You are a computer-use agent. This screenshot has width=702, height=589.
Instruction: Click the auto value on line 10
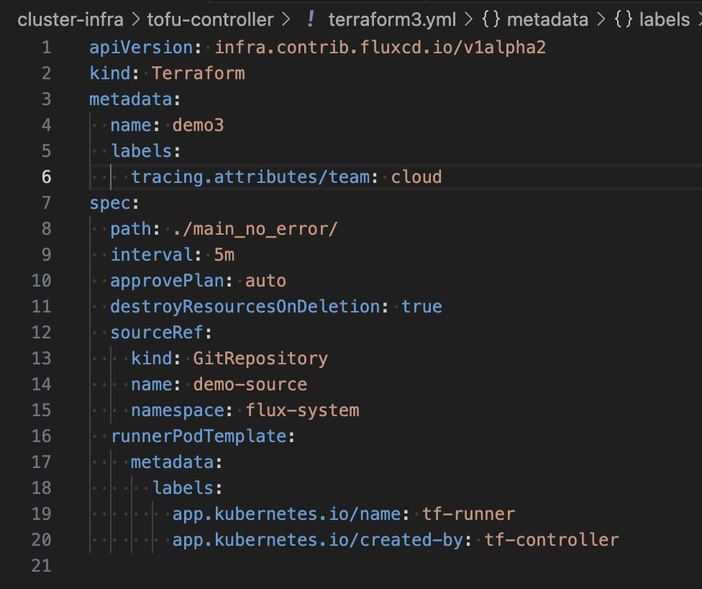(265, 281)
